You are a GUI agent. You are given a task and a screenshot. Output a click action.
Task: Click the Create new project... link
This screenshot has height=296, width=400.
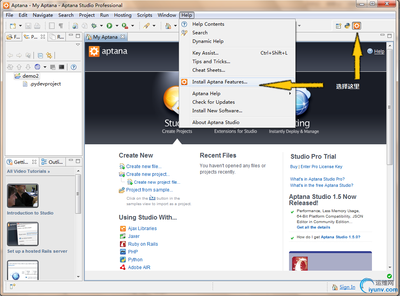click(148, 174)
